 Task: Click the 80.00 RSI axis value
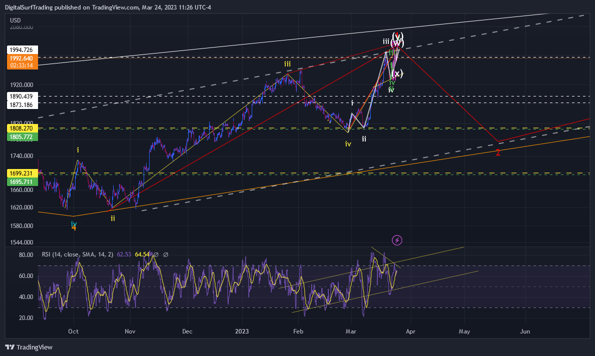(x=26, y=255)
